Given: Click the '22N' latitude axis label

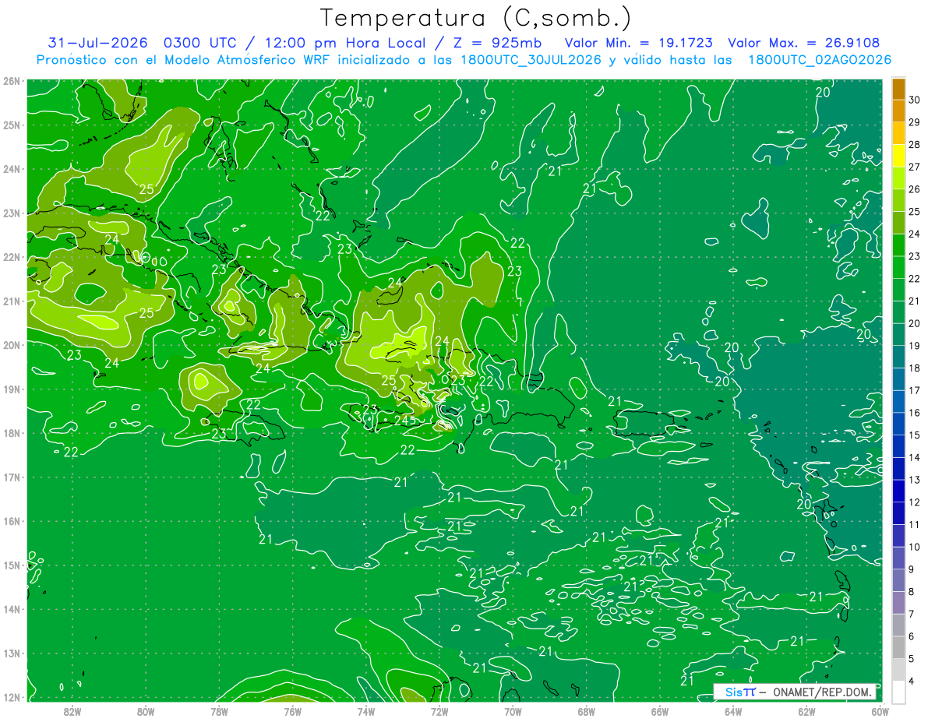Looking at the screenshot, I should [12, 257].
